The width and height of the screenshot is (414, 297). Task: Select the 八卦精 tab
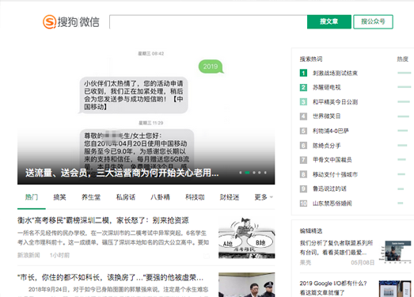click(x=160, y=197)
